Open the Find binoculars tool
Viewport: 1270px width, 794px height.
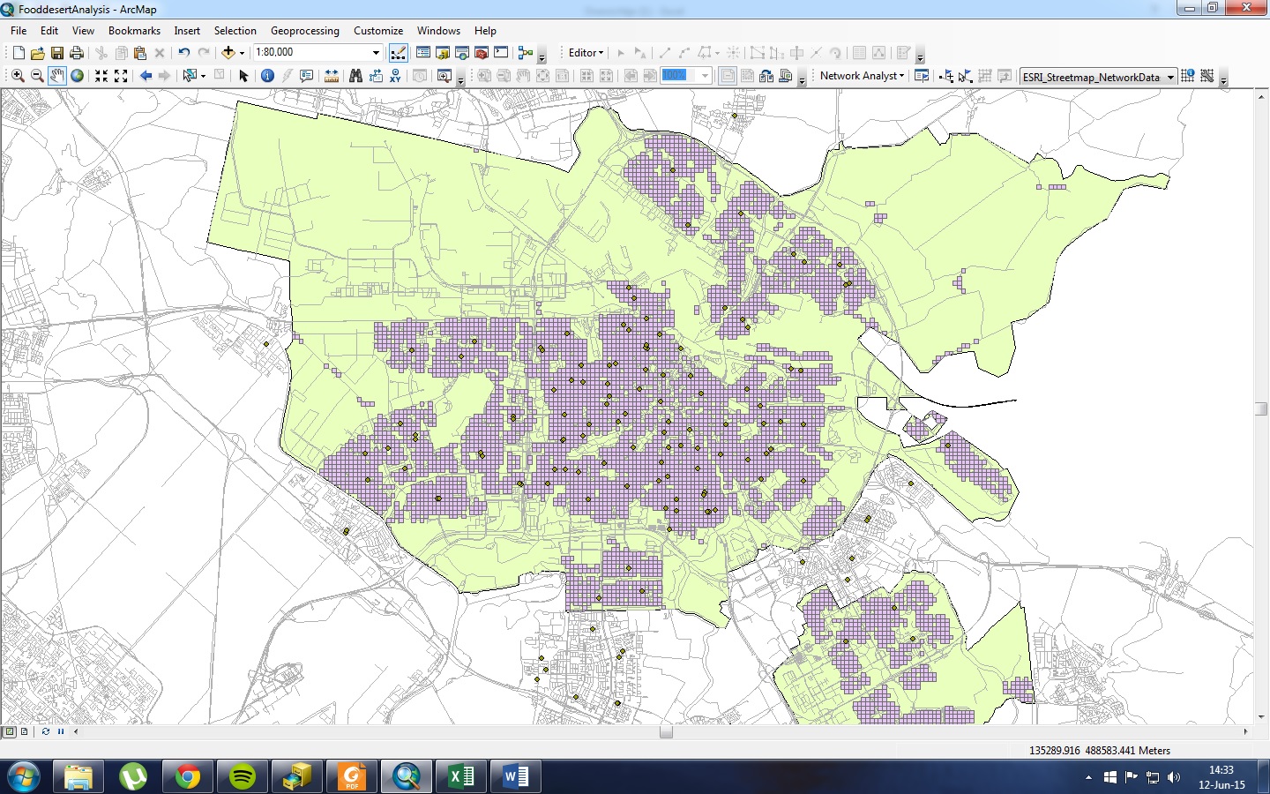click(355, 76)
